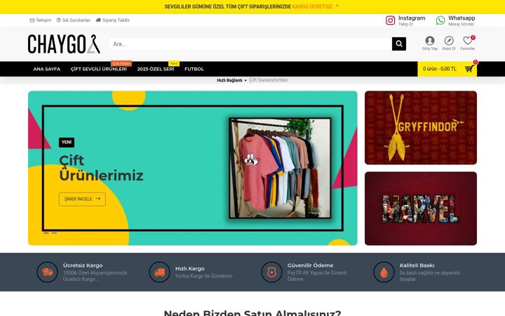Viewport: 505px width, 316px height.
Task: Click the Whatsapp logo icon
Action: pos(440,20)
